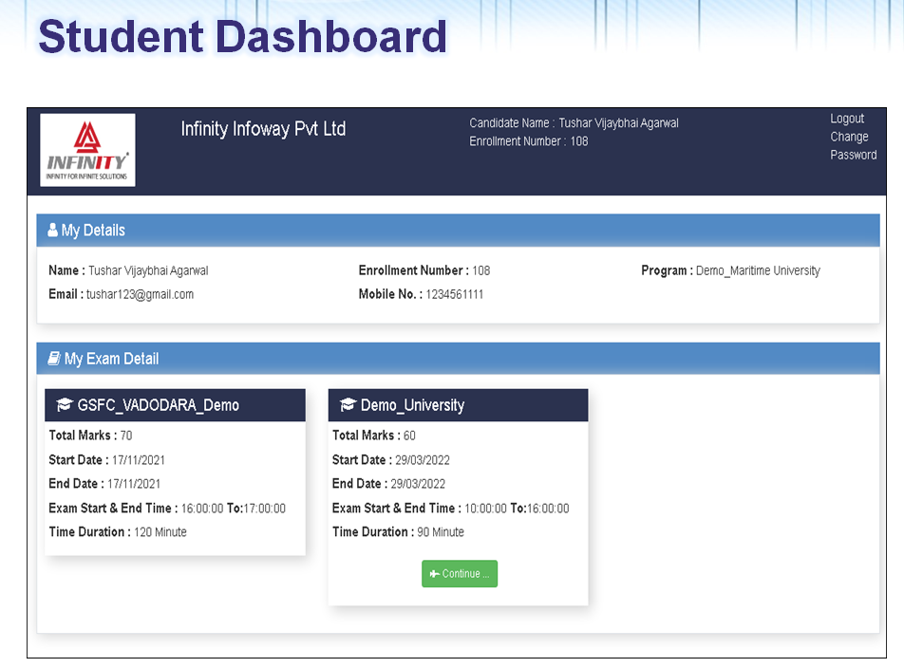Image resolution: width=904 pixels, height=668 pixels.
Task: Select the Demo_University exam header
Action: pyautogui.click(x=459, y=405)
